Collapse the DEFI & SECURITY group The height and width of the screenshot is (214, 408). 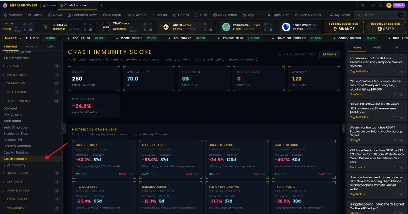pyautogui.click(x=31, y=101)
